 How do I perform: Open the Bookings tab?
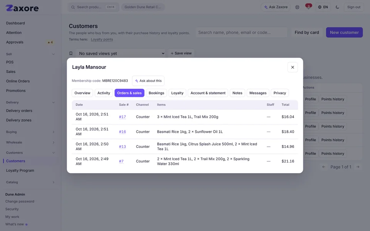(156, 93)
